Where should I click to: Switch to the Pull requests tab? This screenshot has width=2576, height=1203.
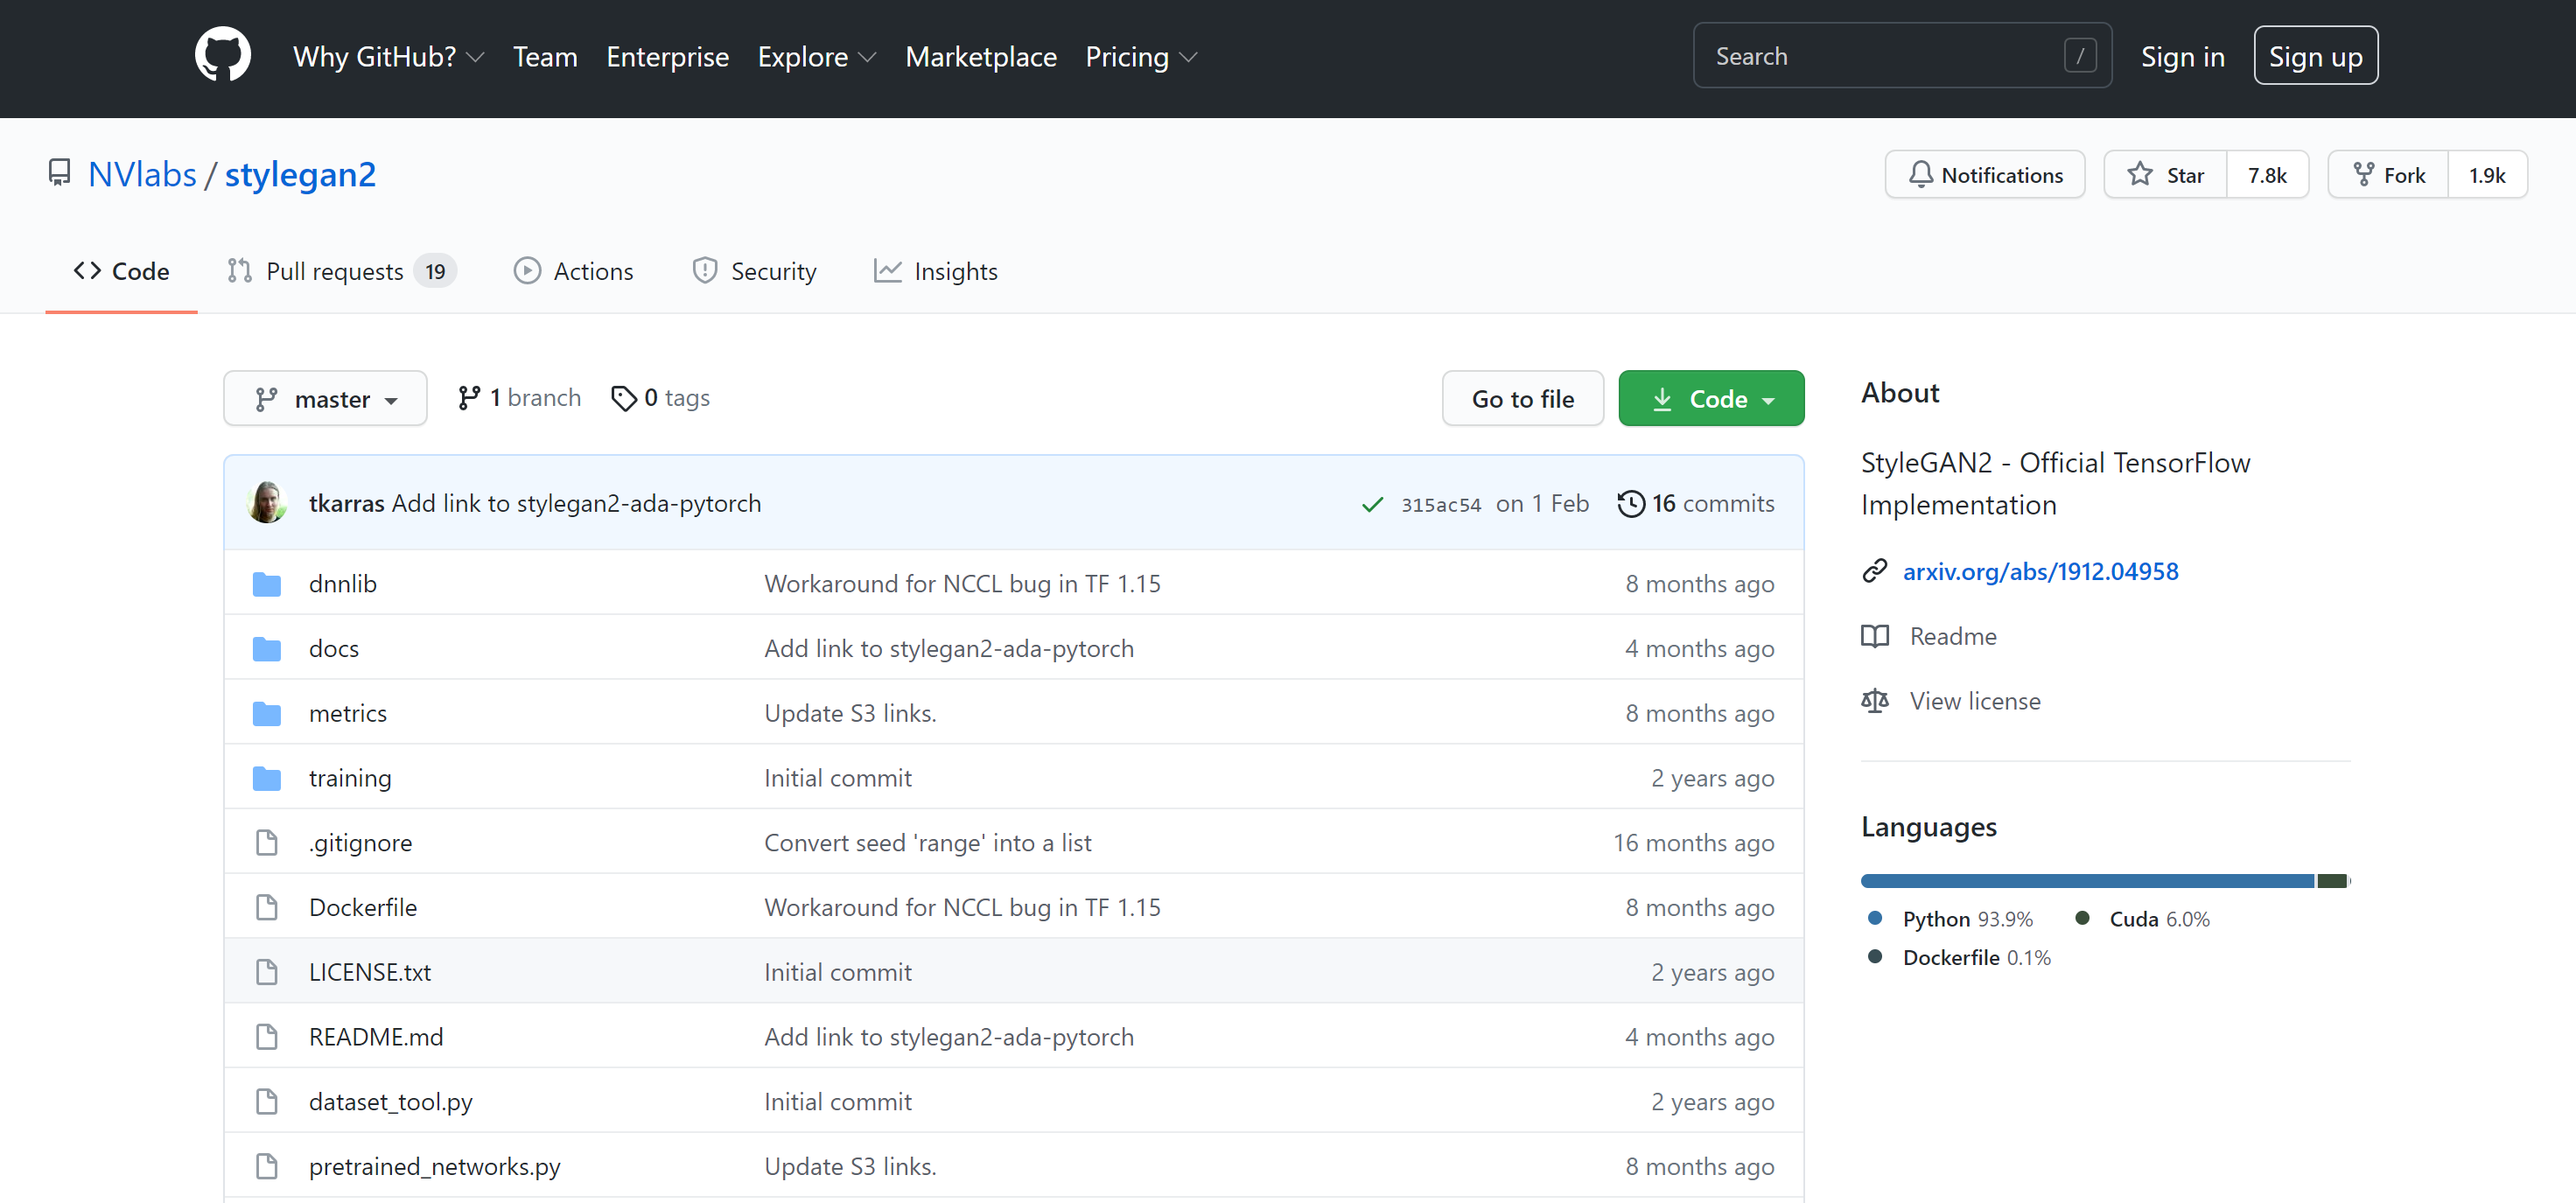point(335,272)
